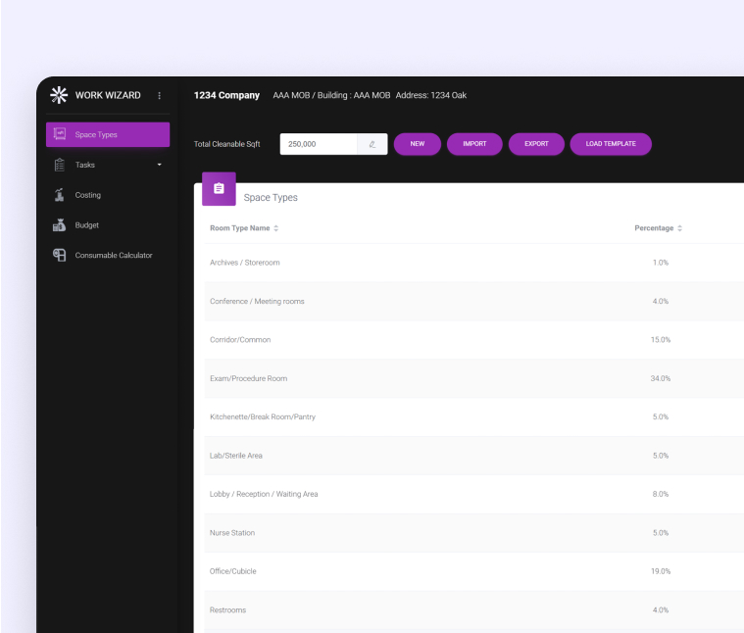Sort by Percentage arrows
Screen dimensions: 744x633
click(x=679, y=228)
